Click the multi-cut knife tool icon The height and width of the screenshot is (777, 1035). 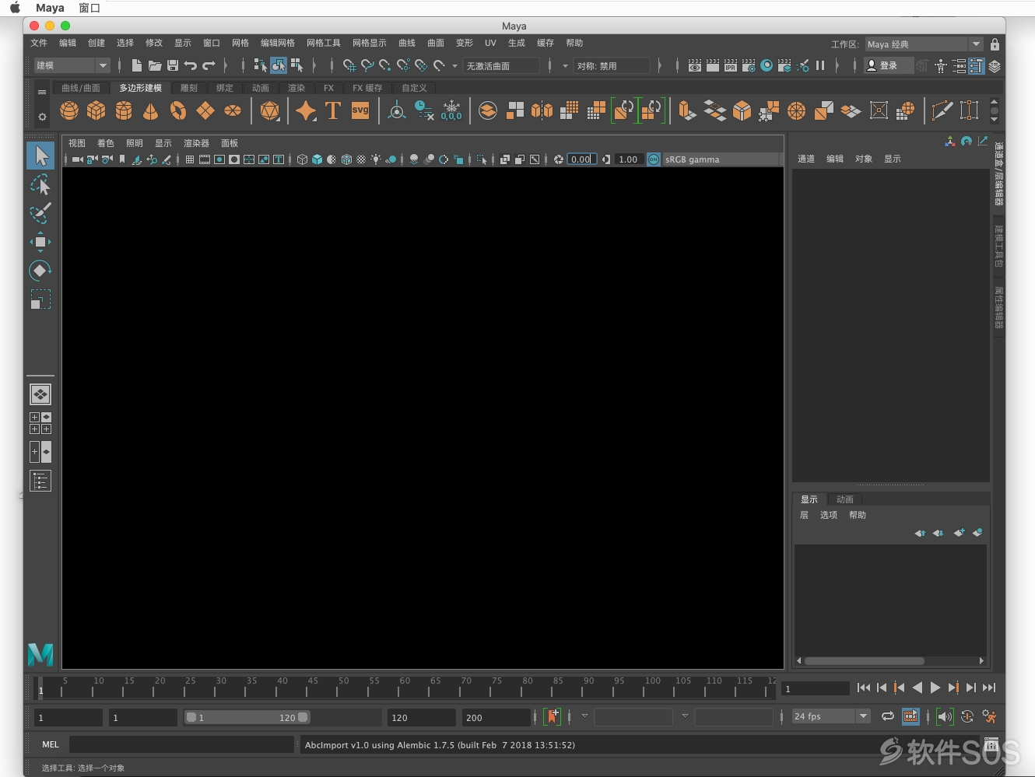tap(942, 110)
